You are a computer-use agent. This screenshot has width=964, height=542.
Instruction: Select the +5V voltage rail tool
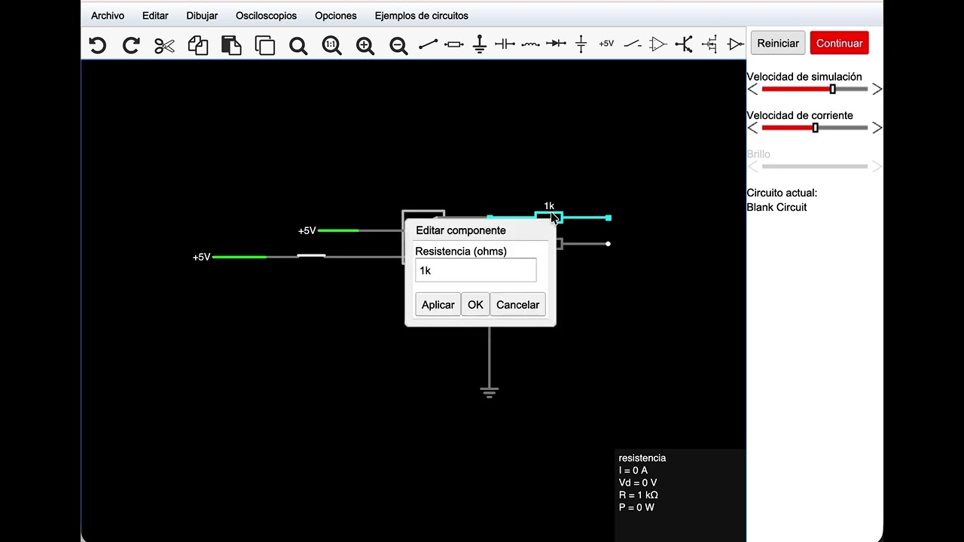click(606, 44)
